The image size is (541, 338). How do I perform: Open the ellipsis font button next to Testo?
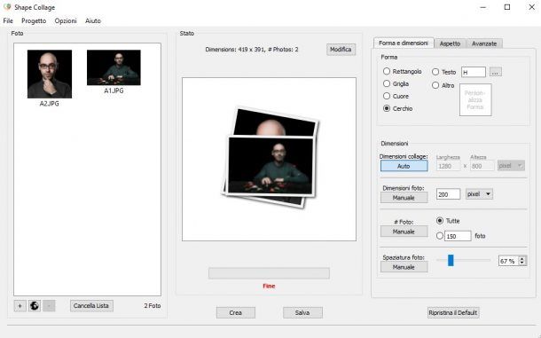496,72
